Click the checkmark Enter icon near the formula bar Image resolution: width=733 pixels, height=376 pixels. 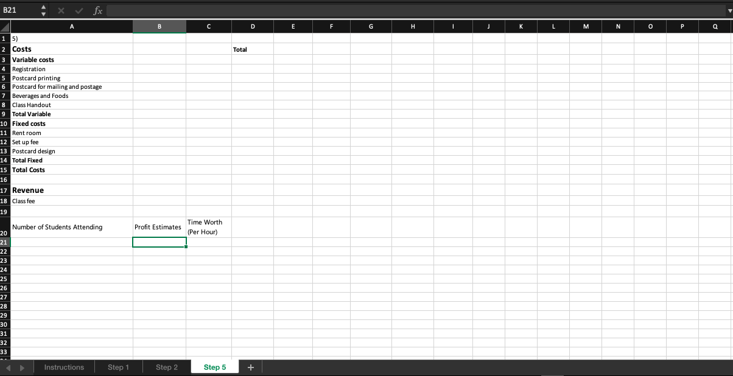[x=78, y=10]
